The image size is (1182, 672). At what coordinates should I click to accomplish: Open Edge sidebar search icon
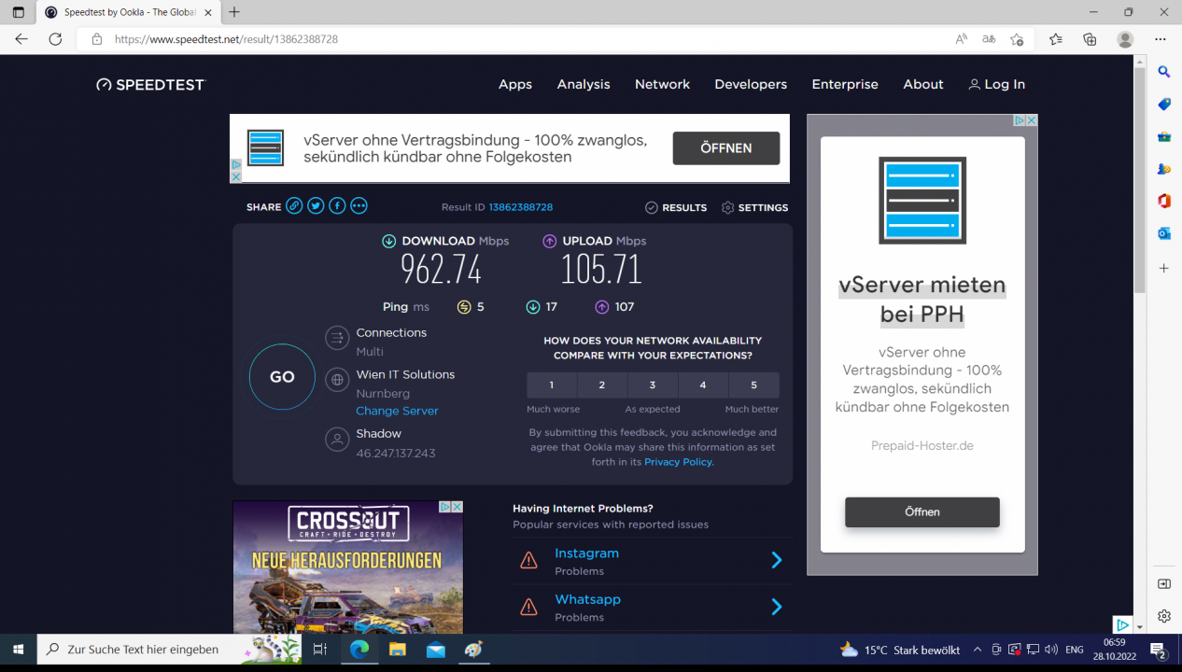point(1164,72)
